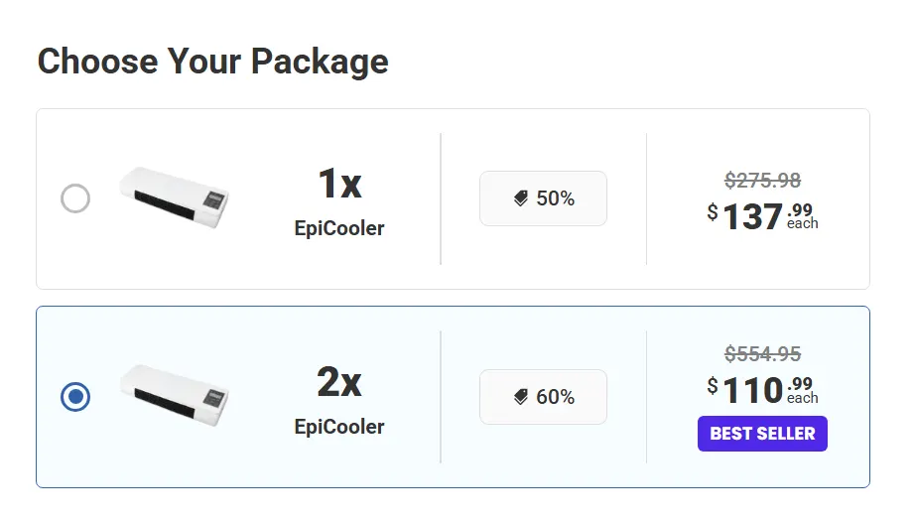The width and height of the screenshot is (915, 521).
Task: Click EpiCooler name in the 1x package
Action: point(339,228)
